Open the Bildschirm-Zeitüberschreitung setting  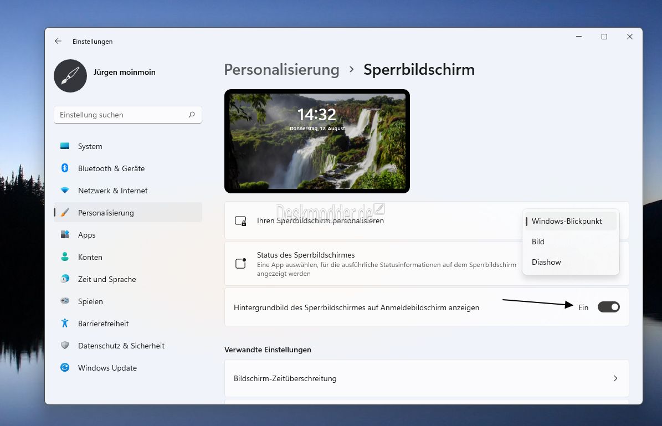click(x=427, y=378)
